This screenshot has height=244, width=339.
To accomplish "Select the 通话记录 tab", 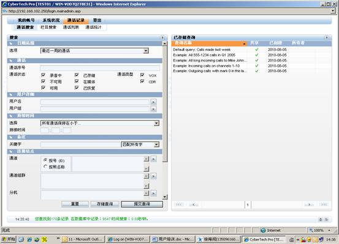I will point(75,20).
